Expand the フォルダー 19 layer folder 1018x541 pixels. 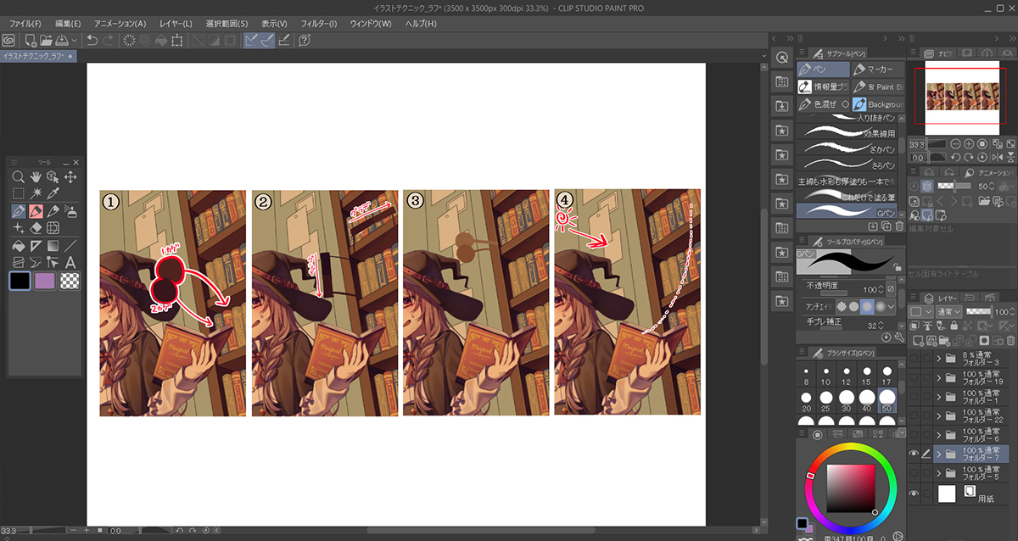(x=939, y=377)
